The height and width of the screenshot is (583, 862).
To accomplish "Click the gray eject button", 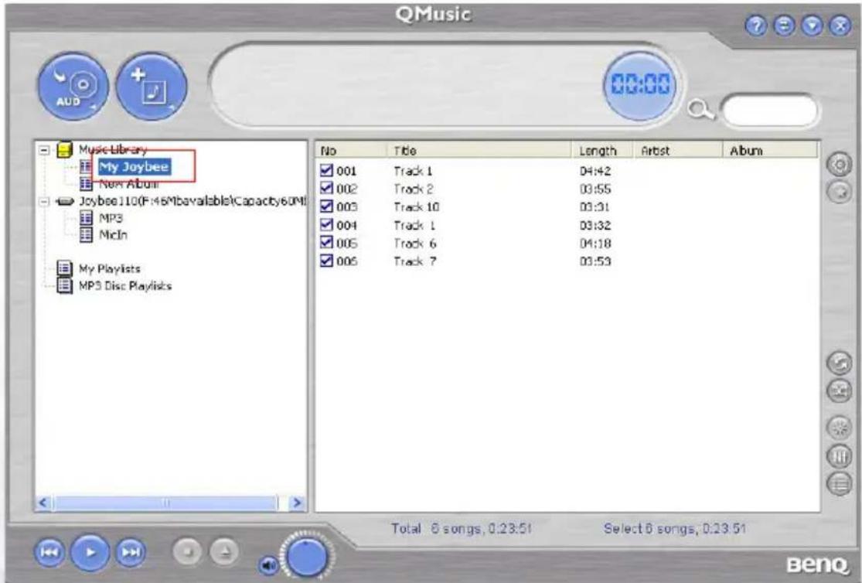I will tap(224, 551).
